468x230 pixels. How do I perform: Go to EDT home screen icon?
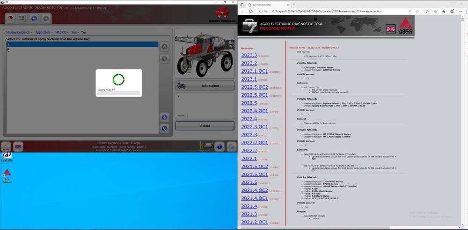(11, 19)
